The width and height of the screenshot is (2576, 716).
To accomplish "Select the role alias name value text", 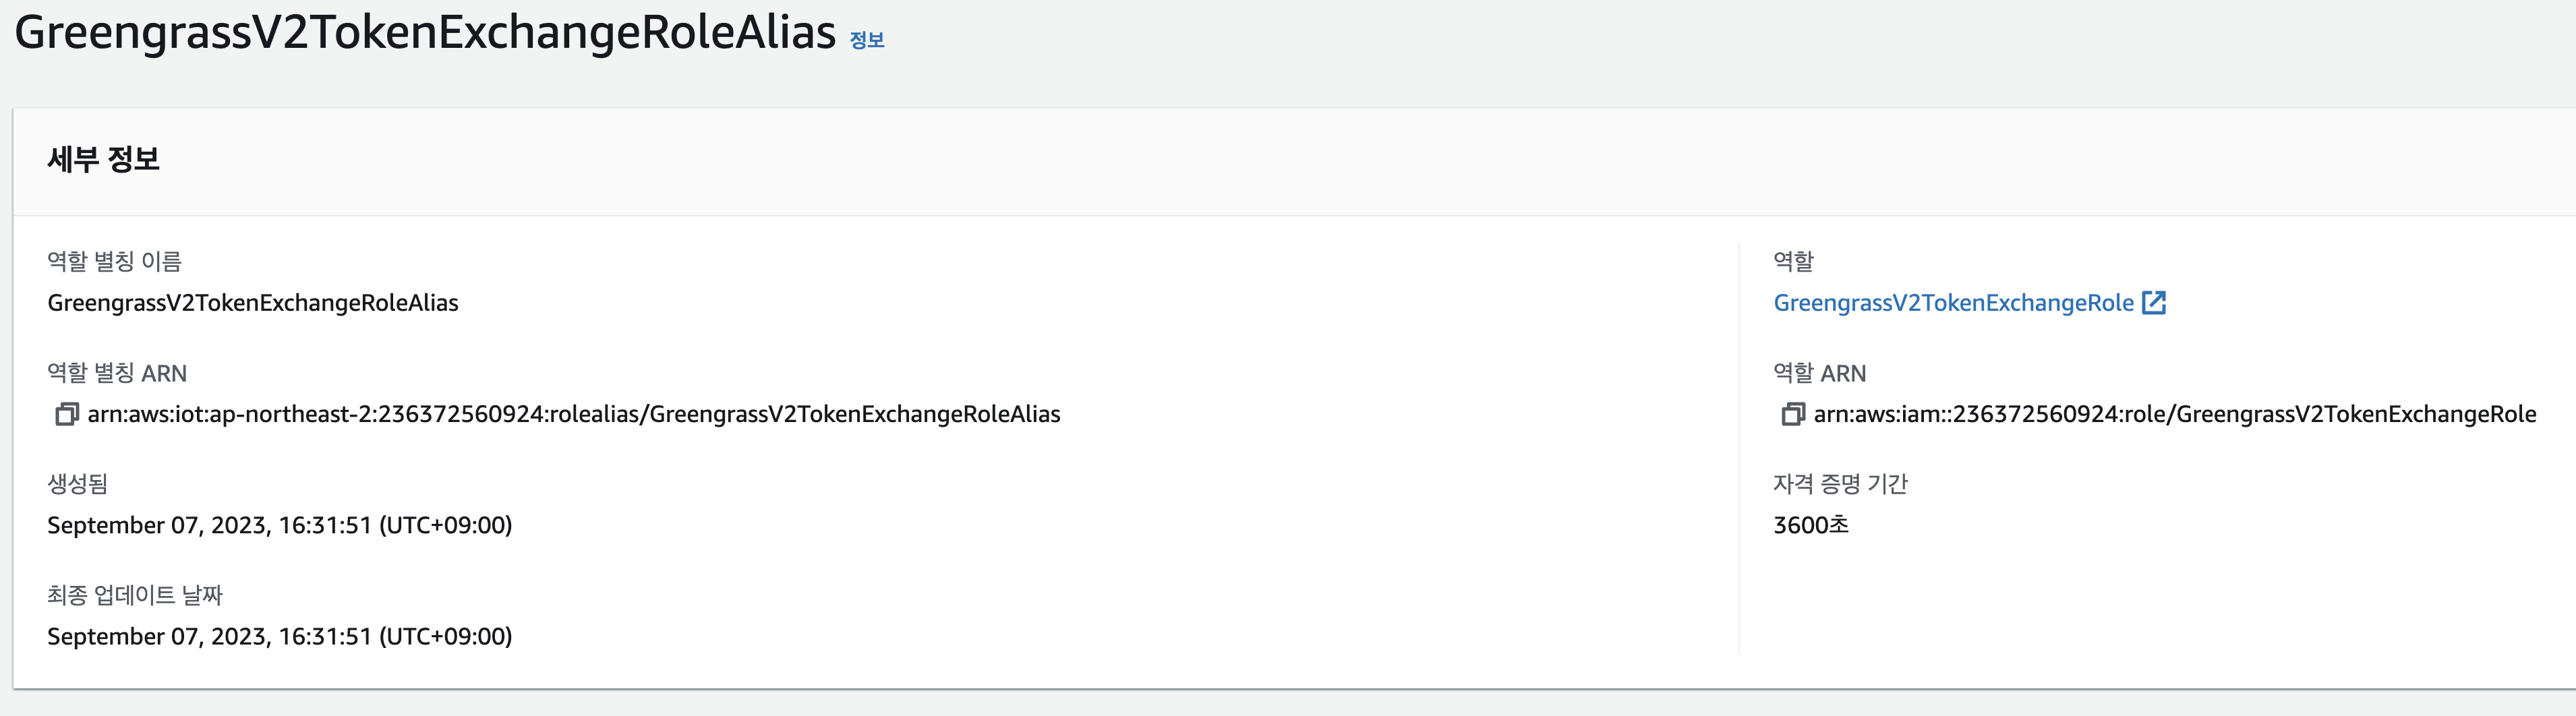I will pyautogui.click(x=253, y=303).
